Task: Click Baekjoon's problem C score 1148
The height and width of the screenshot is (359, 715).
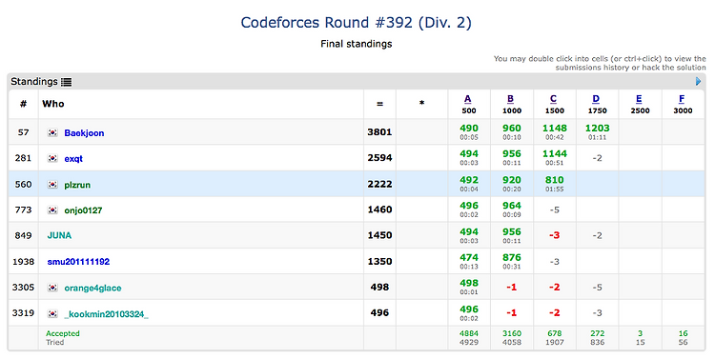Action: coord(555,129)
